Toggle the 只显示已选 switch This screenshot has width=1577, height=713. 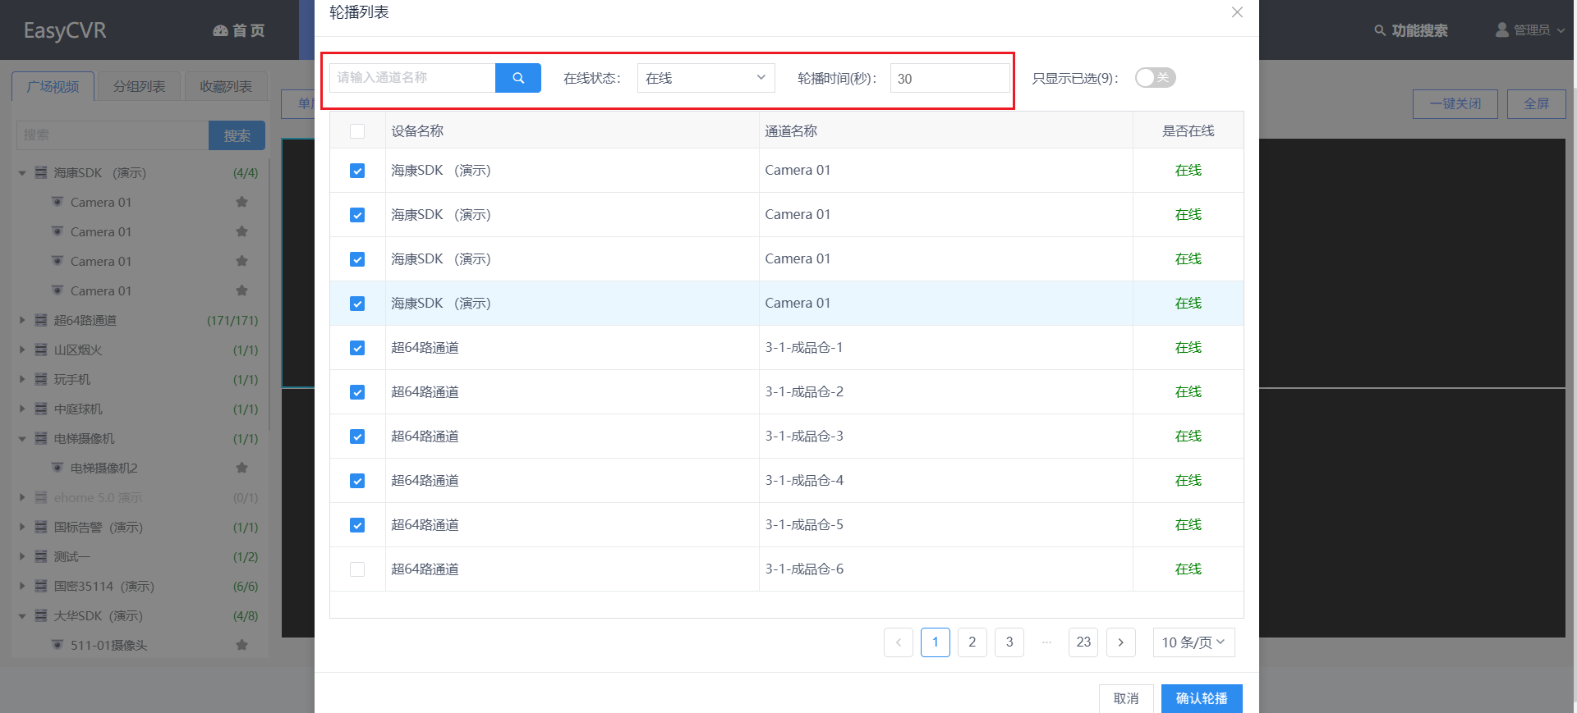point(1155,78)
